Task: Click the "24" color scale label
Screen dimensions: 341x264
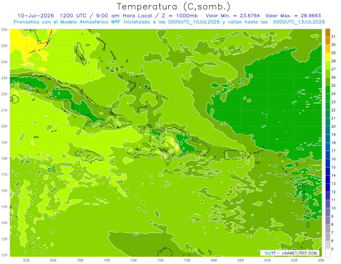Action: click(334, 93)
